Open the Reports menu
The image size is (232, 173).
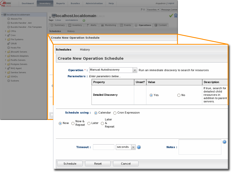[x=60, y=3]
